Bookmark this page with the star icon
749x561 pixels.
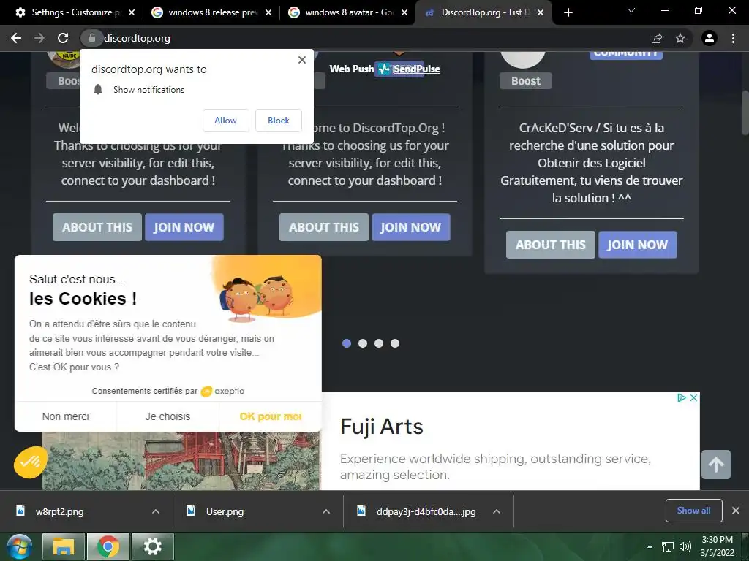point(680,38)
